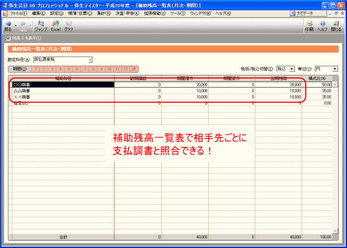
Task: Select month tab 11
Action: (117, 69)
